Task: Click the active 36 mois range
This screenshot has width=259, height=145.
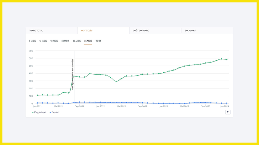Action: (x=88, y=41)
